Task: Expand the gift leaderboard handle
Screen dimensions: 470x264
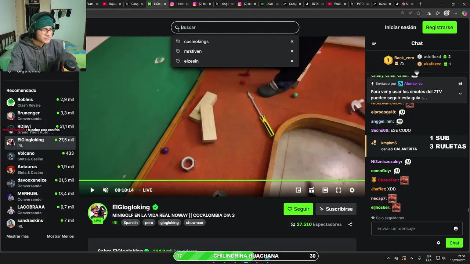Action: point(417,73)
